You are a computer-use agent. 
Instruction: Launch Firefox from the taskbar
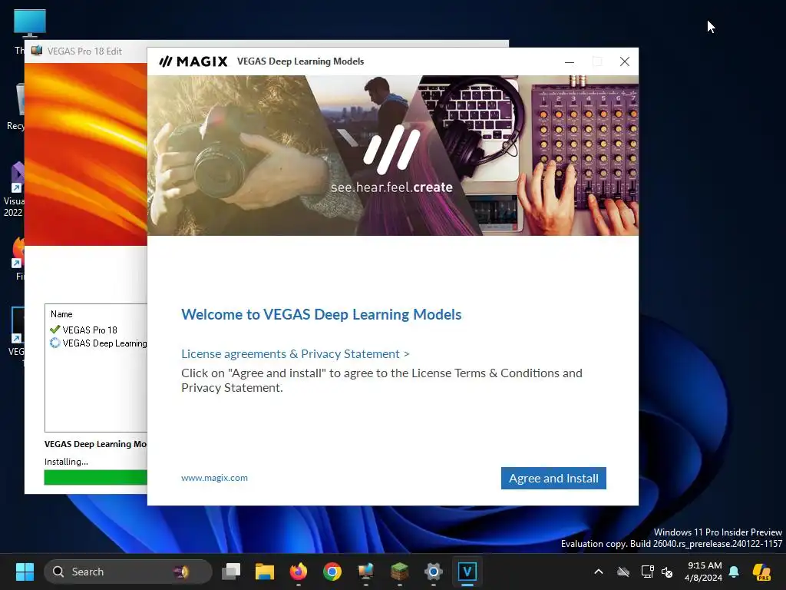[299, 572]
